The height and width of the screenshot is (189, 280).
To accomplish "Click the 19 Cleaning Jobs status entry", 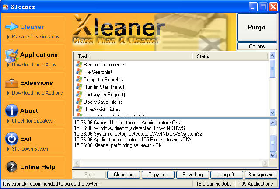I will (x=214, y=184).
